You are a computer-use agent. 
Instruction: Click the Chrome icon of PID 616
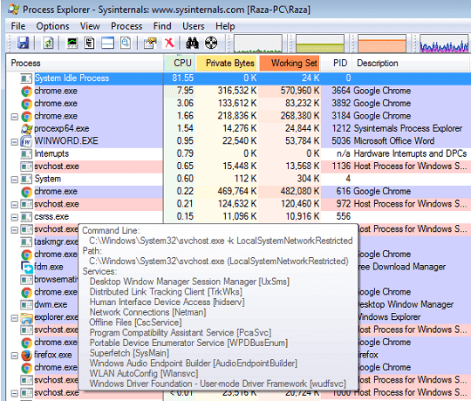26,192
